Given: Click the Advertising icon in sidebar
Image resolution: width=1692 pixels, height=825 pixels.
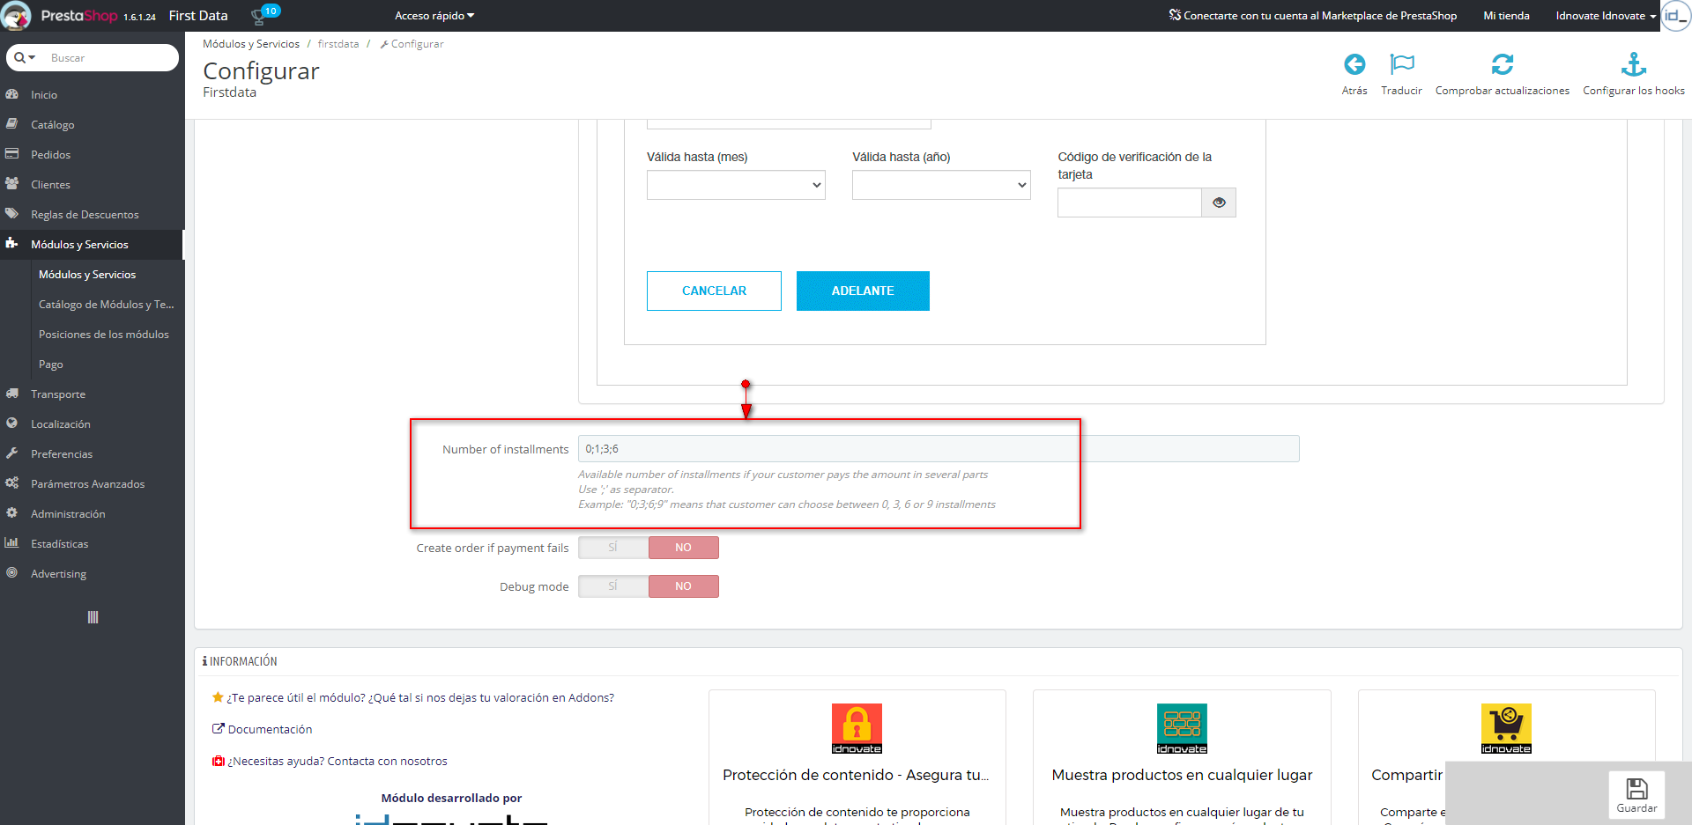Looking at the screenshot, I should click(x=12, y=573).
